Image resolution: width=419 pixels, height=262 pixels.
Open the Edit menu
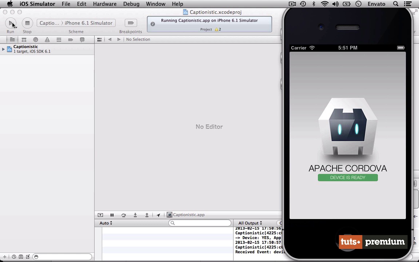pos(81,4)
